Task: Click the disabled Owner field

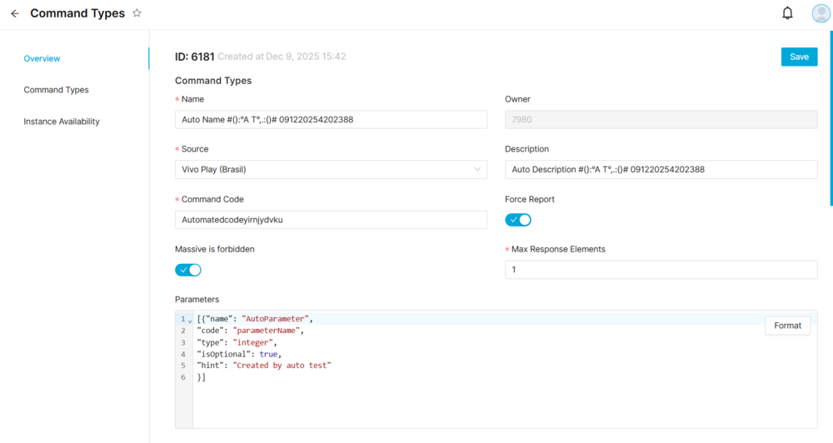Action: (661, 119)
